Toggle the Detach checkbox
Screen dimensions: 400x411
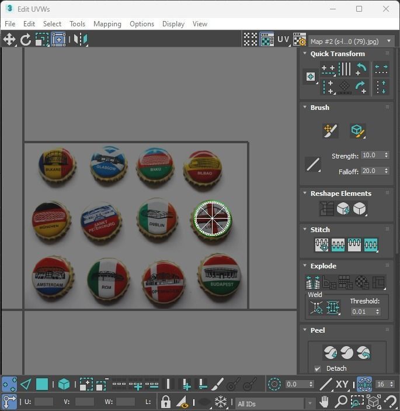coord(318,368)
